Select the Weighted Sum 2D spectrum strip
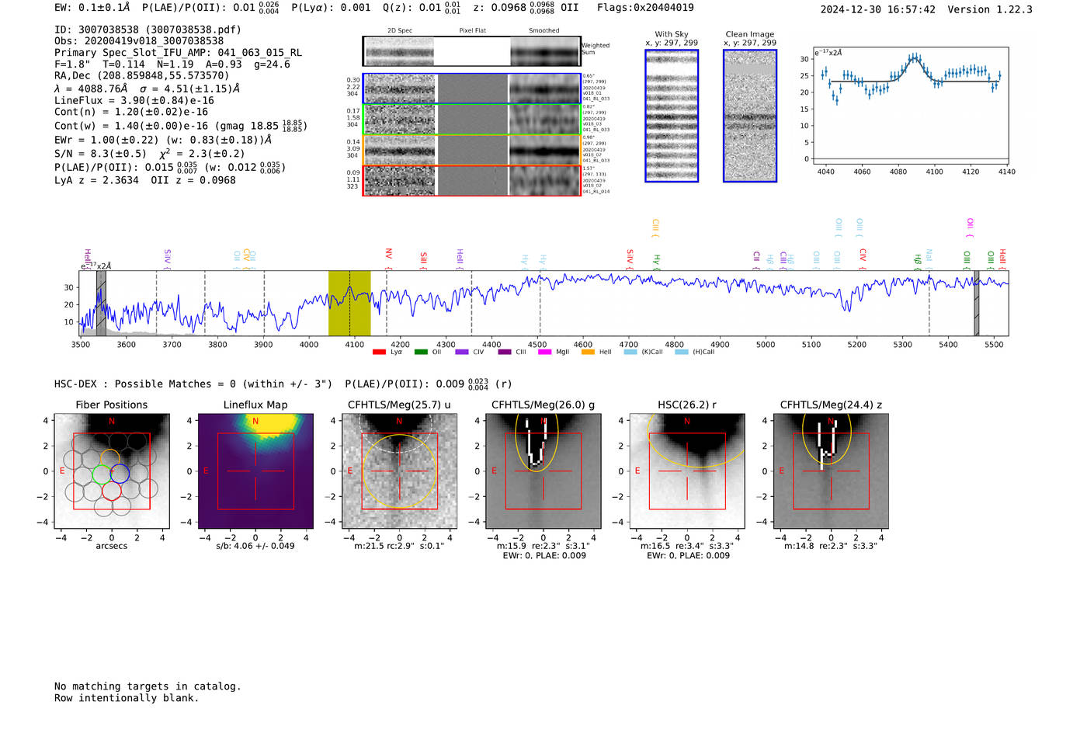This screenshot has height=740, width=1087. click(471, 51)
